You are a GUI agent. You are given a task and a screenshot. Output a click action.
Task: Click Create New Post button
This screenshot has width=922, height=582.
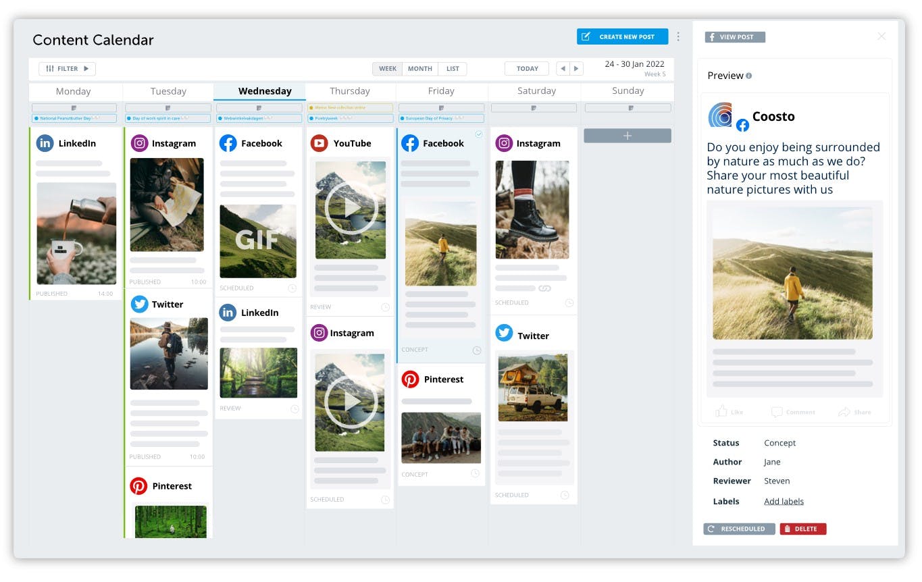622,36
